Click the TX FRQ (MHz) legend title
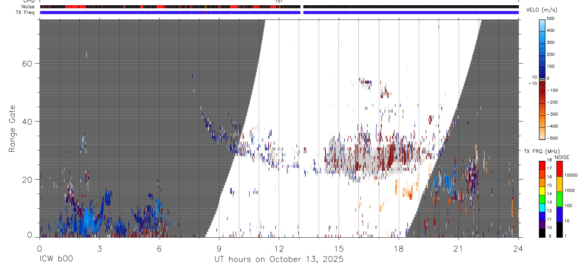The width and height of the screenshot is (583, 269). click(541, 151)
